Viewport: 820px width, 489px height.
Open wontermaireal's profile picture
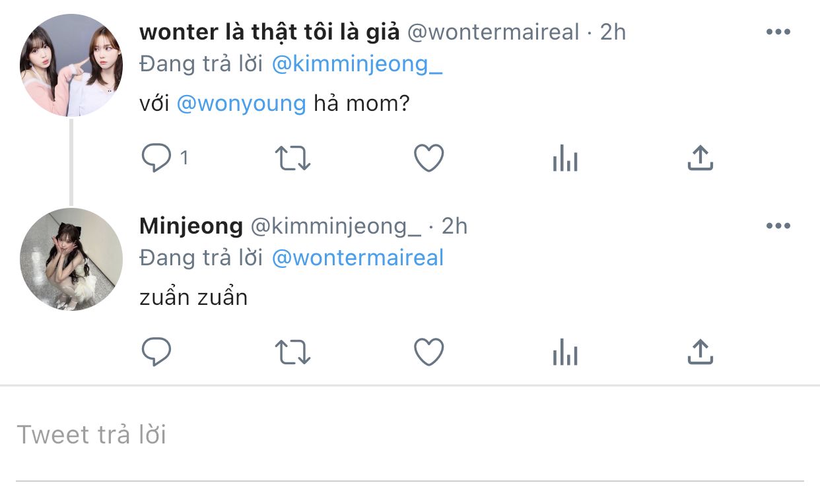[x=71, y=65]
